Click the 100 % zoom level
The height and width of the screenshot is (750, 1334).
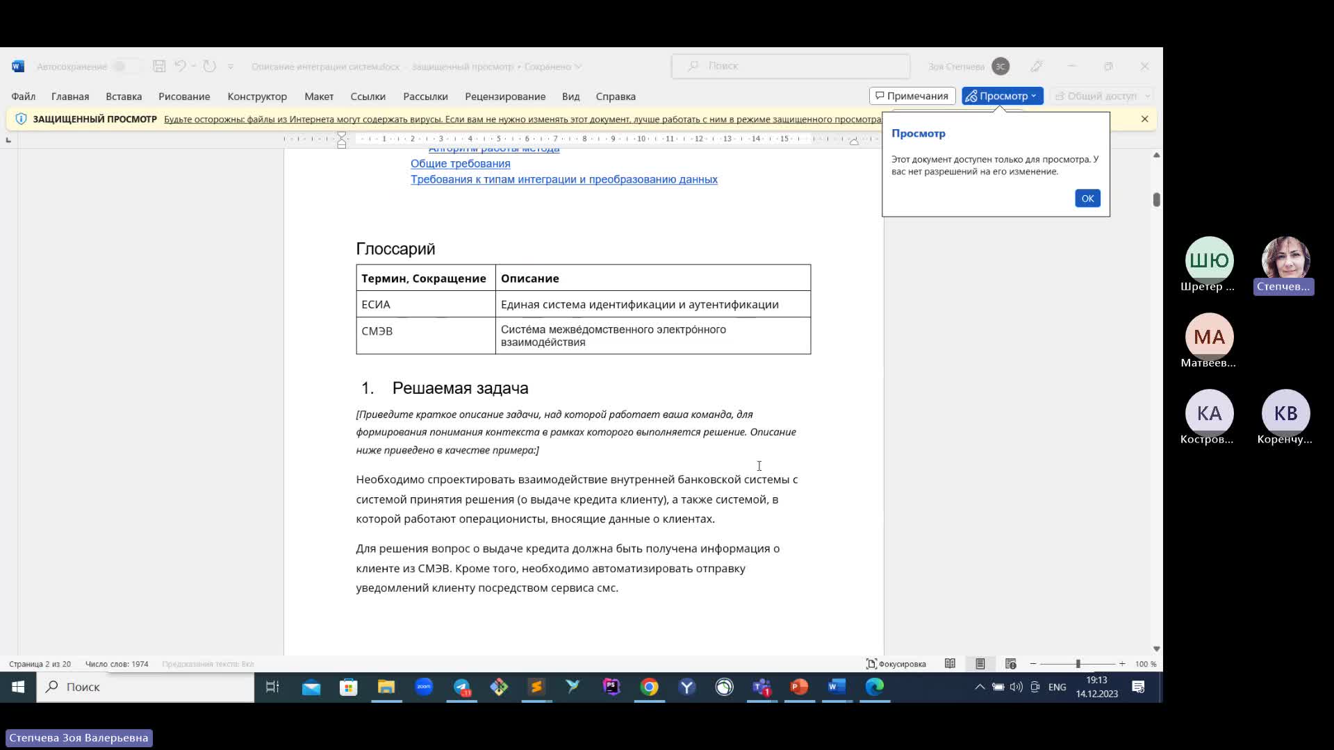pos(1146,664)
